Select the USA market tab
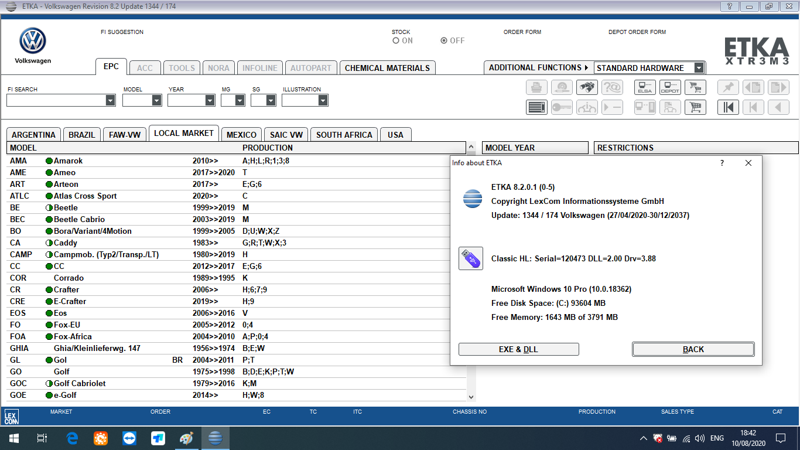 pos(396,134)
